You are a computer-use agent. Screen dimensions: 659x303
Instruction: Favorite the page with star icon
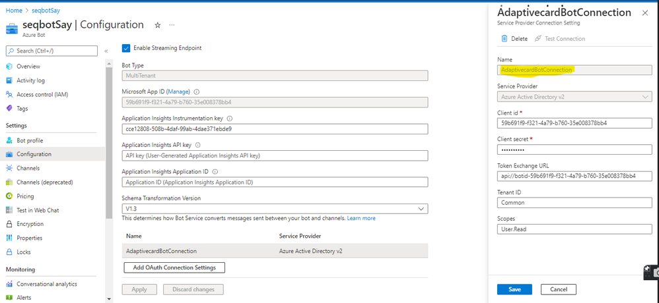tap(157, 25)
